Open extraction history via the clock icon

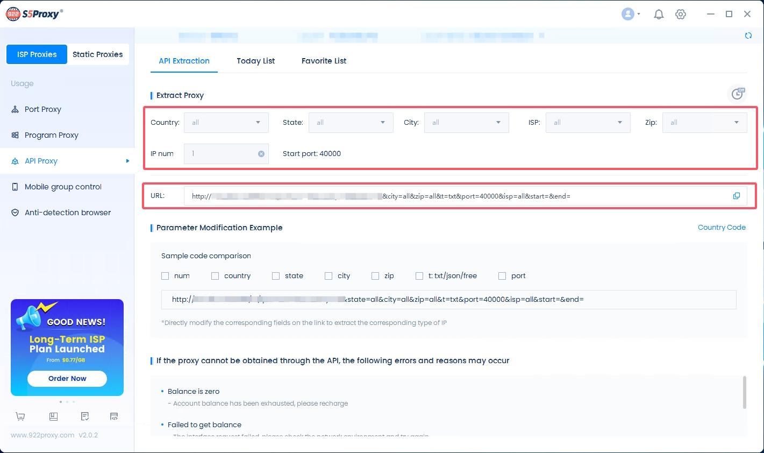click(x=737, y=93)
